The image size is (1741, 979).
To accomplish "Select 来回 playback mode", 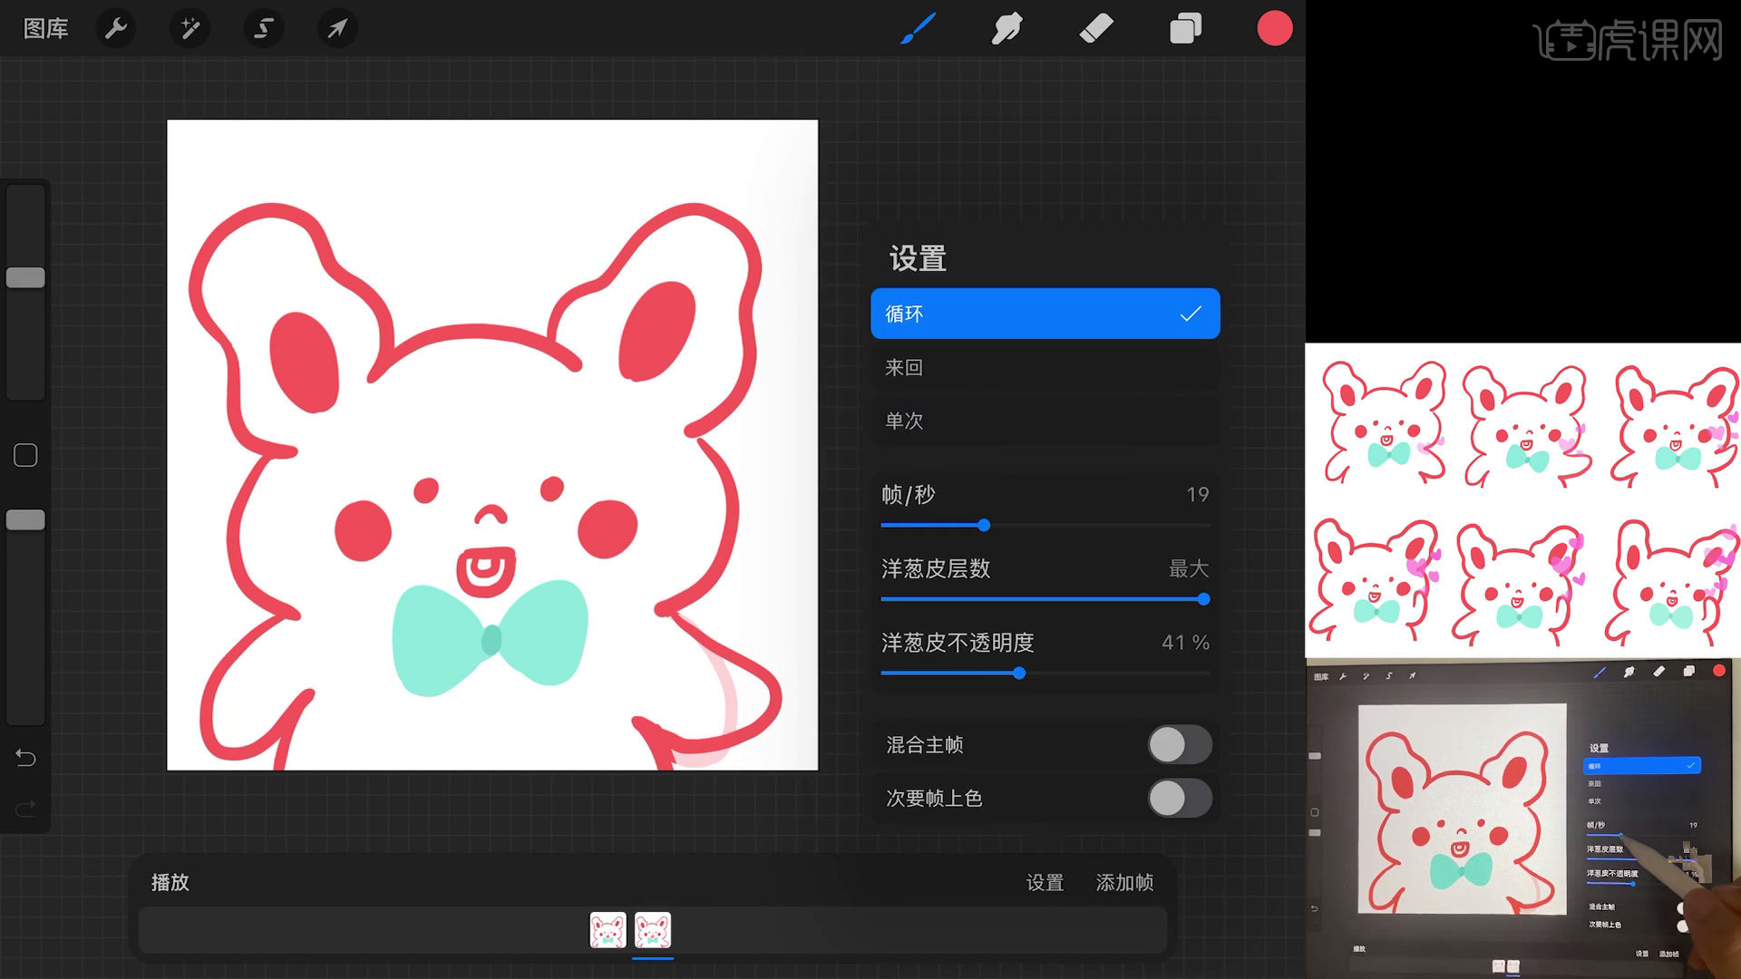I will pos(1045,367).
